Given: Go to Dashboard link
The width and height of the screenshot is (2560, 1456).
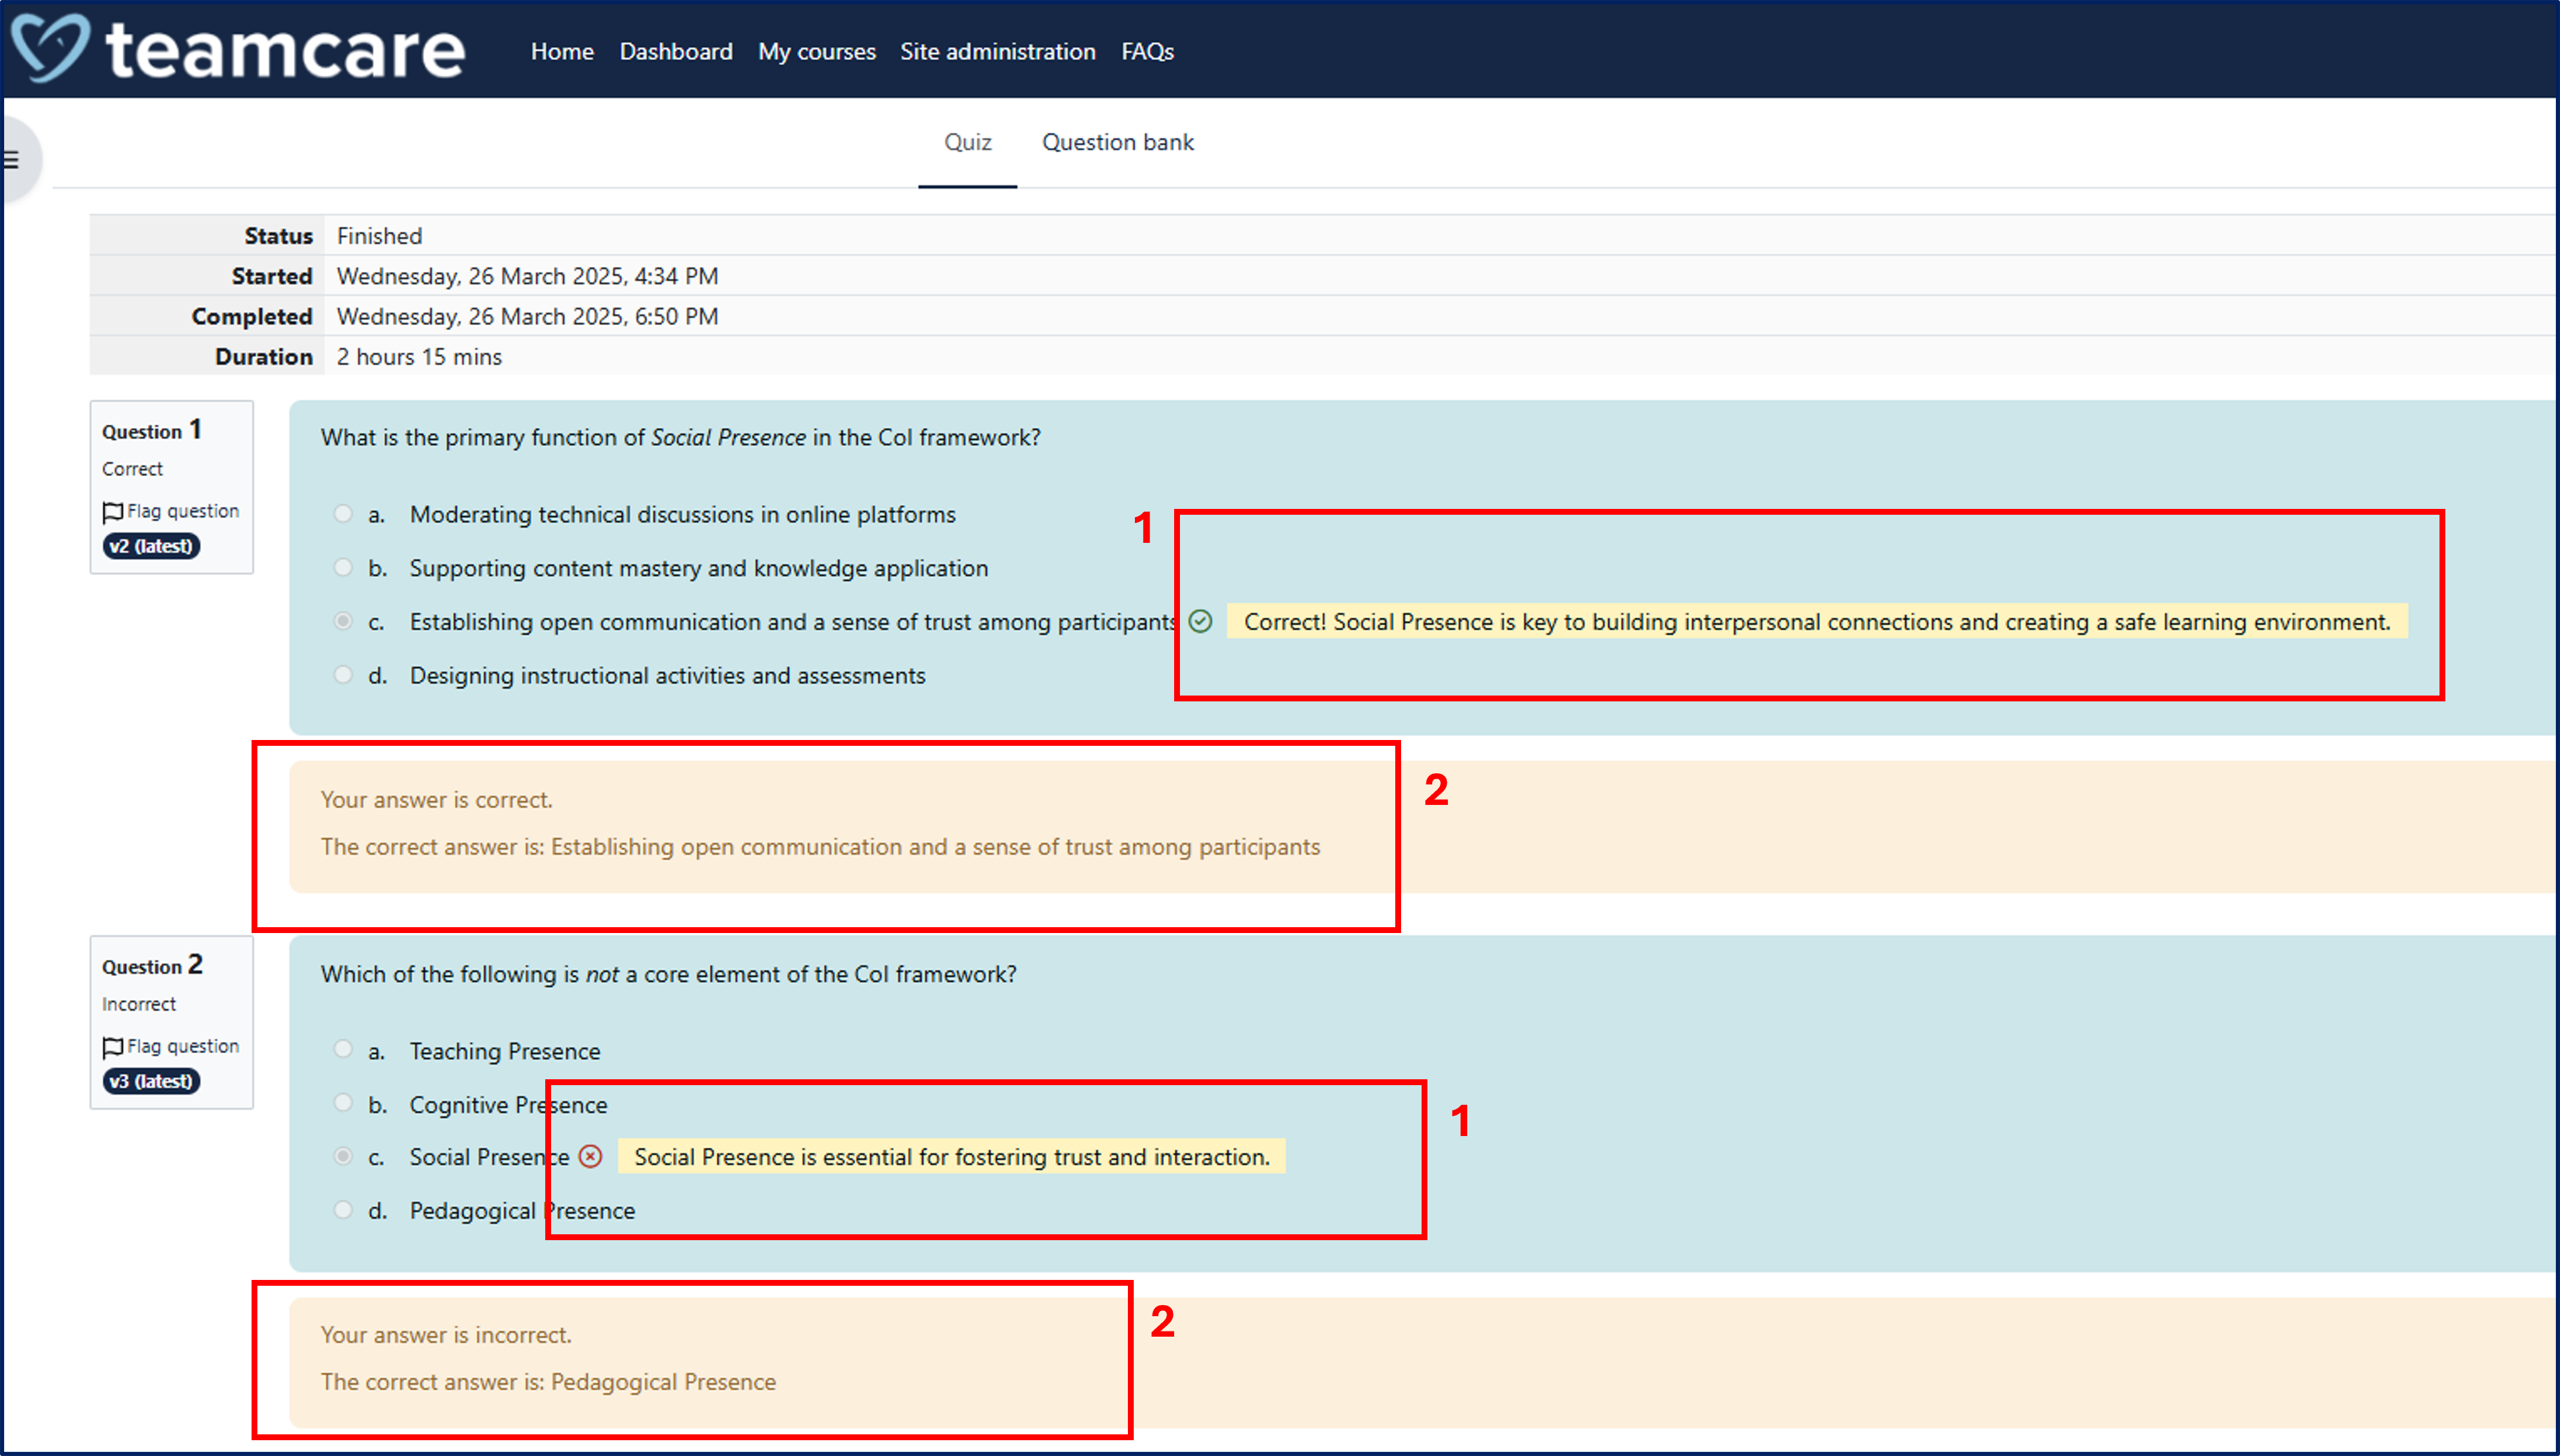Looking at the screenshot, I should tap(675, 51).
